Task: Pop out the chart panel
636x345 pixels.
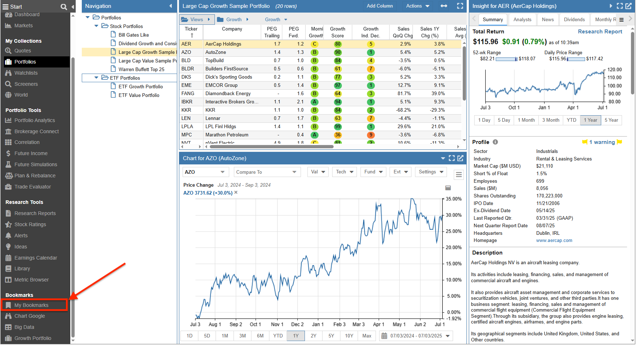Action: tap(460, 158)
